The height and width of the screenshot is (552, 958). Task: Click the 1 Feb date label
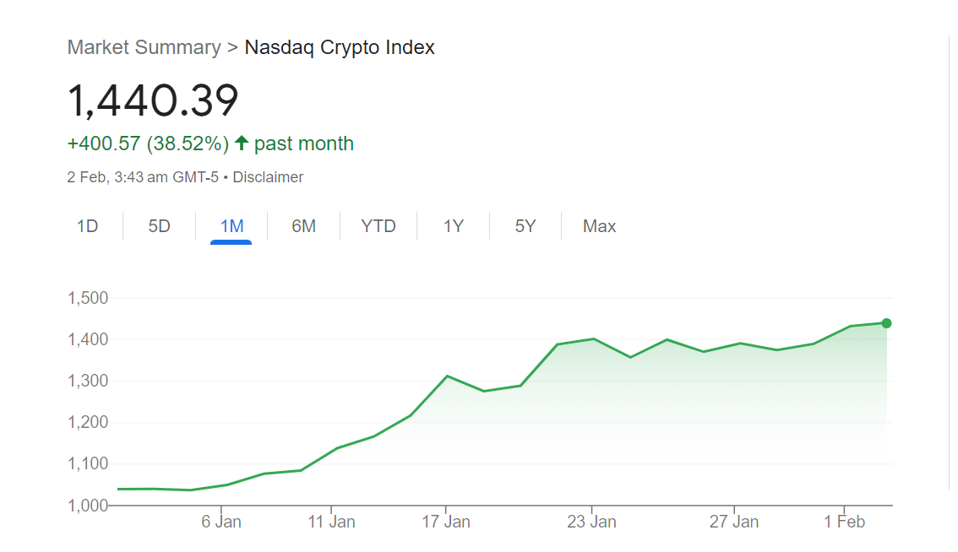click(x=845, y=522)
